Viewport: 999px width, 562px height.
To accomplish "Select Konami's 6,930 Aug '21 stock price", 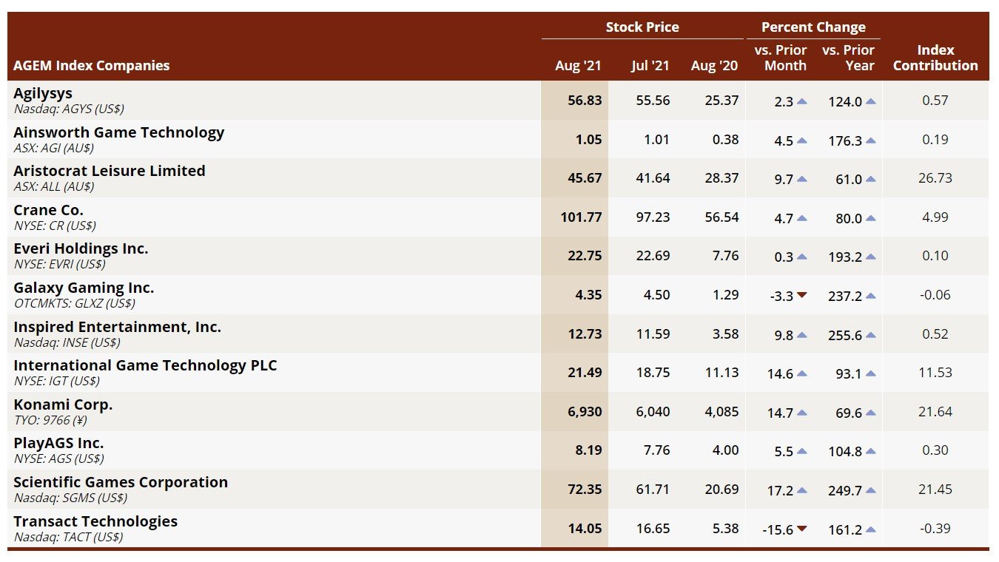I will pos(585,412).
